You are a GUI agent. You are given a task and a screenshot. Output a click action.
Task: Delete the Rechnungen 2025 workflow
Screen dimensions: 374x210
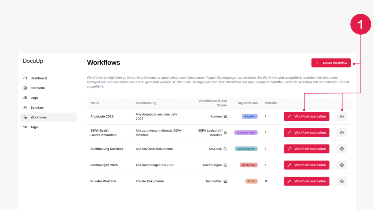click(x=342, y=165)
